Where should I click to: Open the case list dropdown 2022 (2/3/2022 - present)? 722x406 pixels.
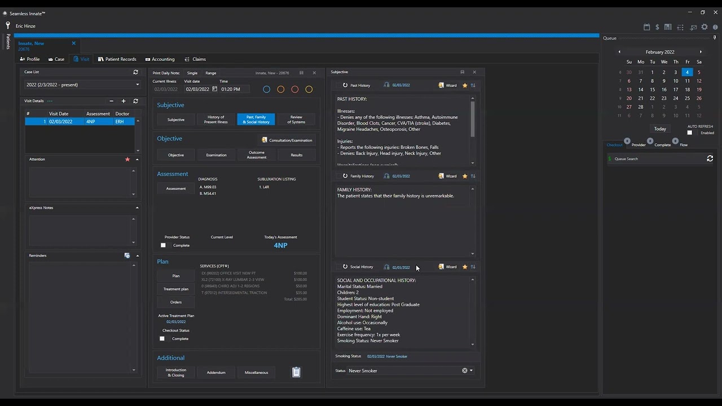click(82, 85)
